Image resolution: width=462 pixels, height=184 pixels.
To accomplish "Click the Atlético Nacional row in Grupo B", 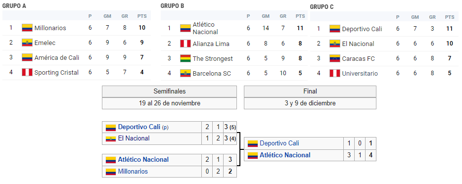I will pyautogui.click(x=234, y=28).
